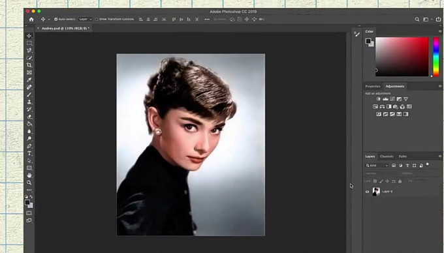Select the Blur tool
This screenshot has height=253, width=444.
(29, 132)
